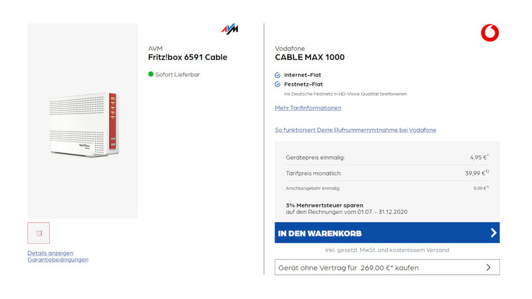Open Garantiebedingungen link
The height and width of the screenshot is (299, 532).
coord(58,260)
